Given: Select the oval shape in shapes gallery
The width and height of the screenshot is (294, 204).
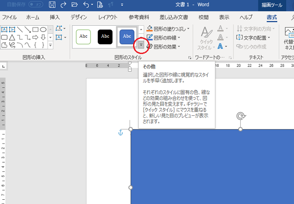Looking at the screenshot, I should [43, 30].
